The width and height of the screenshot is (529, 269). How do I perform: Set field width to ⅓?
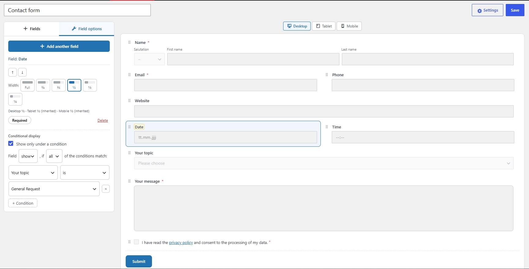point(90,85)
